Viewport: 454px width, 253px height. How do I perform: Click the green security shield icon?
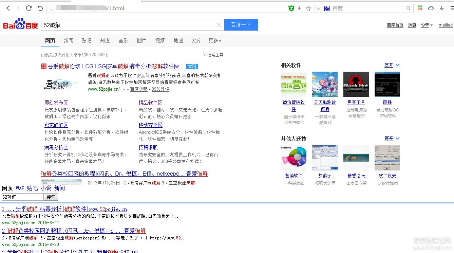point(291,8)
